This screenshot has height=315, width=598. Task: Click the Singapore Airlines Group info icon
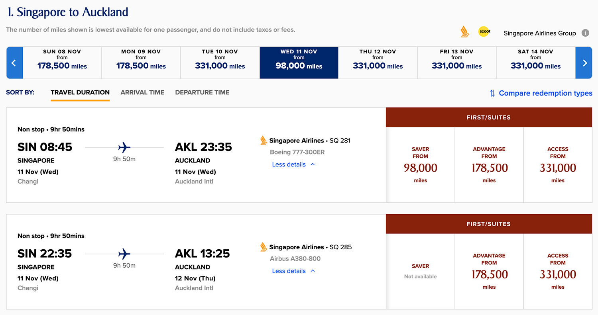[585, 33]
